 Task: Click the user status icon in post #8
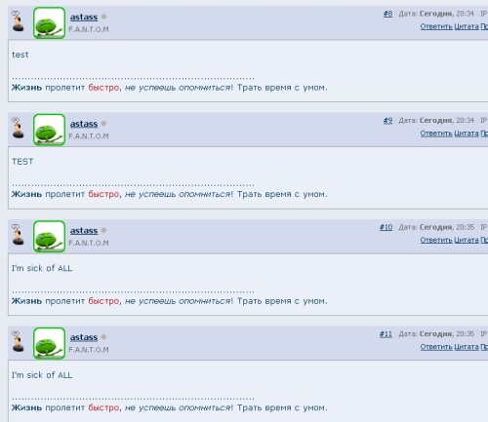tap(18, 21)
